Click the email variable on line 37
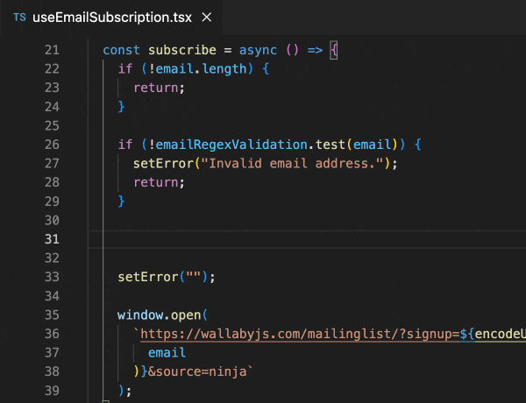The height and width of the screenshot is (403, 526). pos(167,352)
